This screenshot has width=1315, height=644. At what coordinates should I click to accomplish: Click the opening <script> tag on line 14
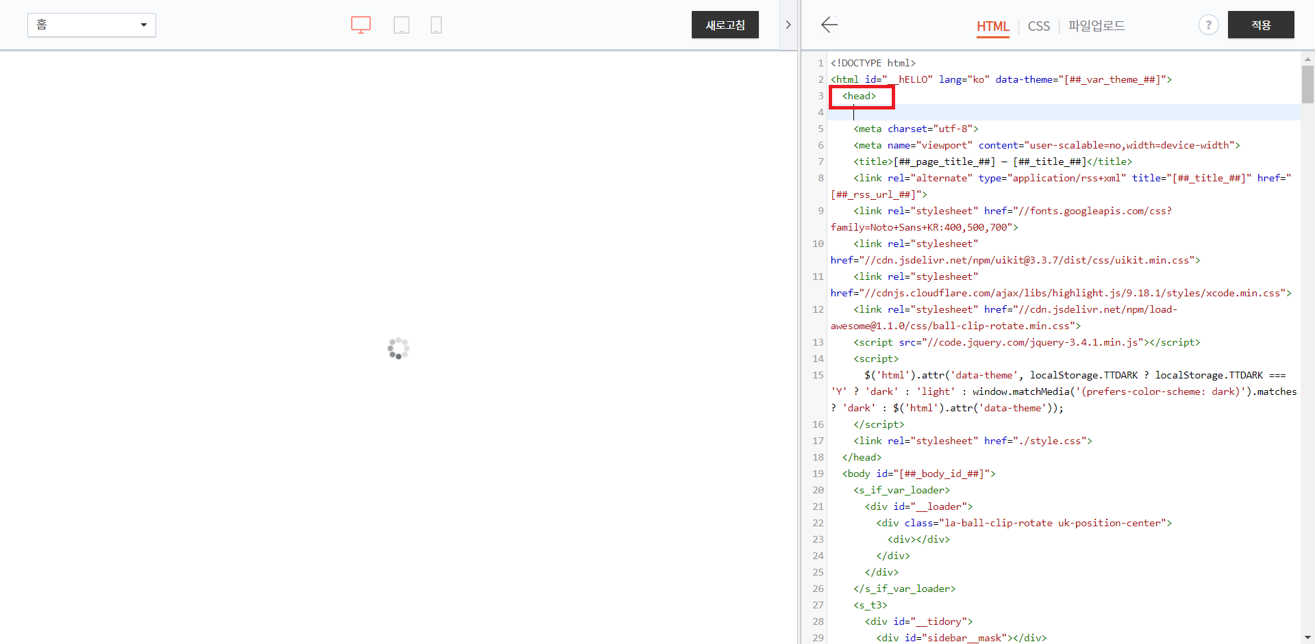point(876,359)
